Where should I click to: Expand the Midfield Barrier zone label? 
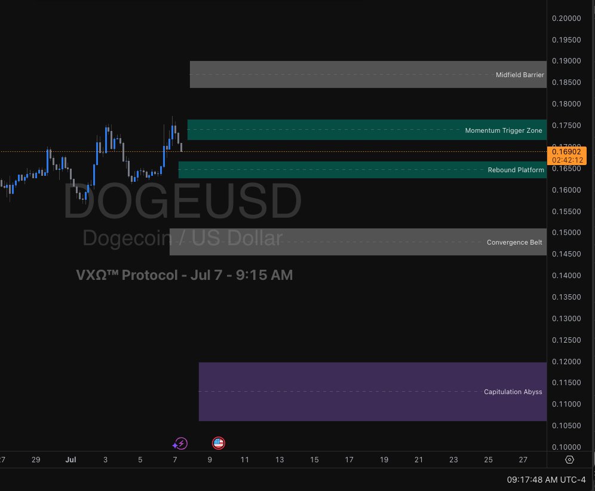[520, 75]
